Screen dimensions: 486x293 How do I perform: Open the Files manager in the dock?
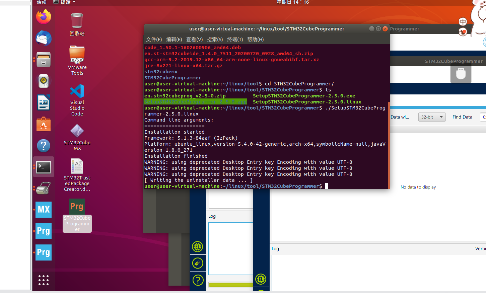pyautogui.click(x=44, y=60)
